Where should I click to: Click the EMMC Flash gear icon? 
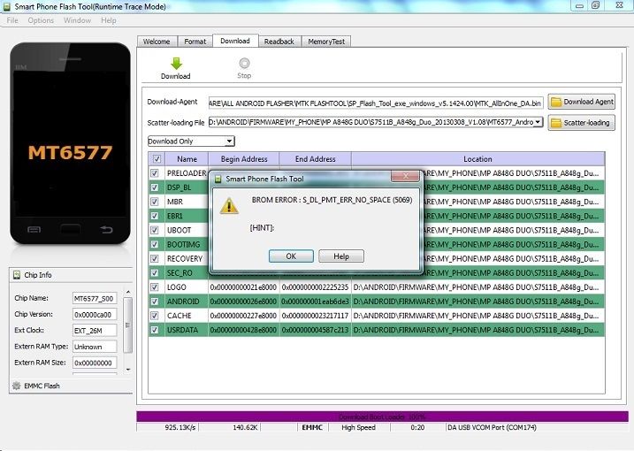(16, 386)
